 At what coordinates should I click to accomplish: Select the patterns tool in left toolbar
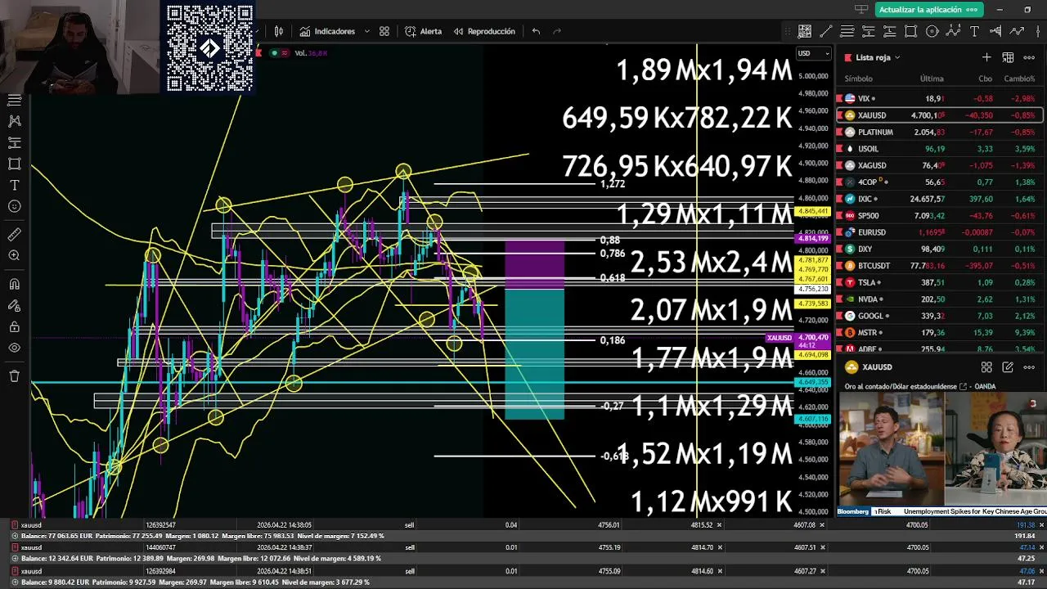pos(14,121)
